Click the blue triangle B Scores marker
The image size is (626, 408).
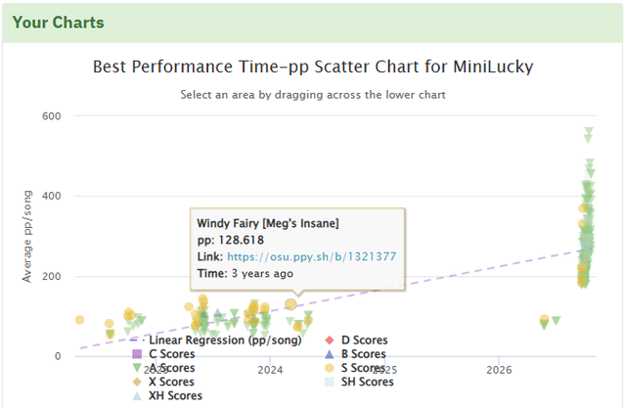point(330,354)
